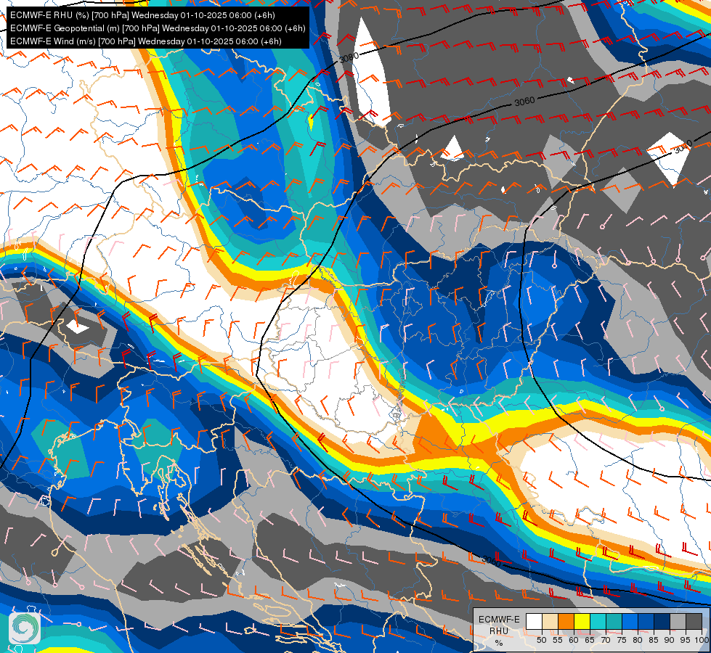Pick the light cyan 65–70 legend swatch
This screenshot has width=711, height=653.
click(x=598, y=621)
